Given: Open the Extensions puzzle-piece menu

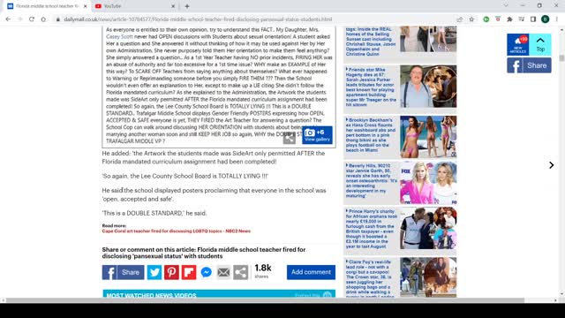Looking at the screenshot, I should 509,19.
